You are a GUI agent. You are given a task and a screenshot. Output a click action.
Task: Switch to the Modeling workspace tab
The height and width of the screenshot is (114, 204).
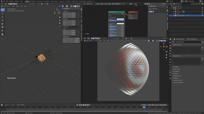coord(33,1)
